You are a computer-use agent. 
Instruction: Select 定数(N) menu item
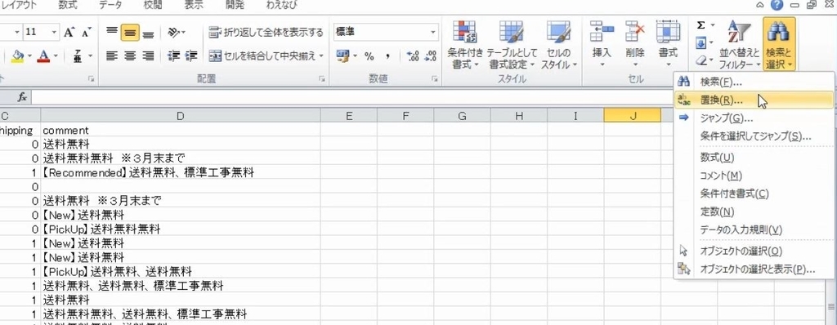coord(754,211)
